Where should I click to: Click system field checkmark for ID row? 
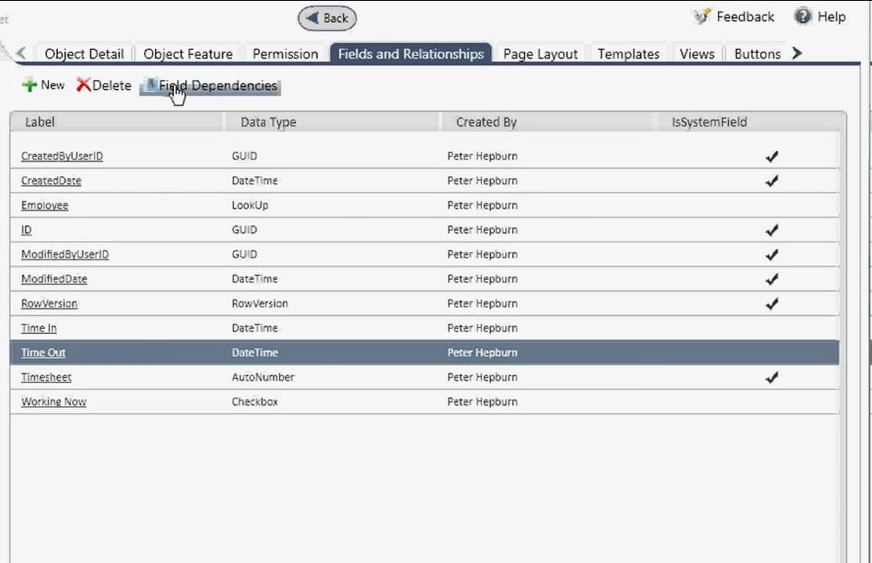point(772,230)
